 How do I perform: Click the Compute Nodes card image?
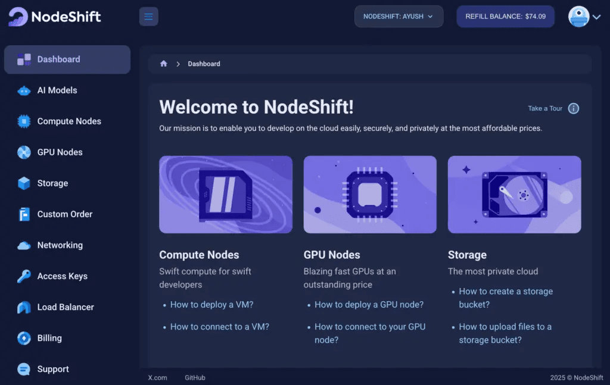point(226,195)
